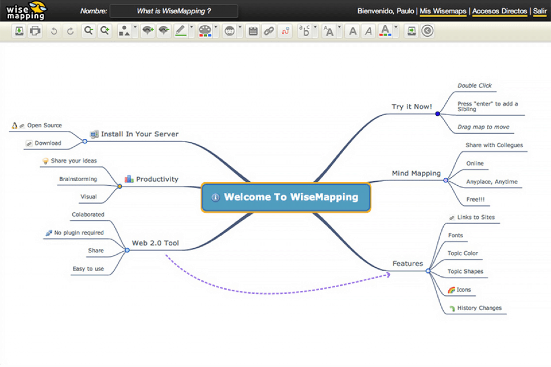Image resolution: width=551 pixels, height=367 pixels.
Task: Add a link to the topic
Action: click(x=269, y=31)
